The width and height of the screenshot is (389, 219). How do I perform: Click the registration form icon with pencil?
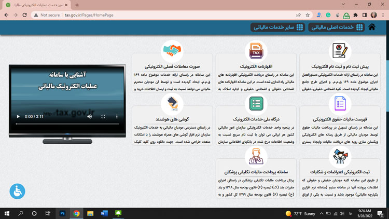coord(340,51)
